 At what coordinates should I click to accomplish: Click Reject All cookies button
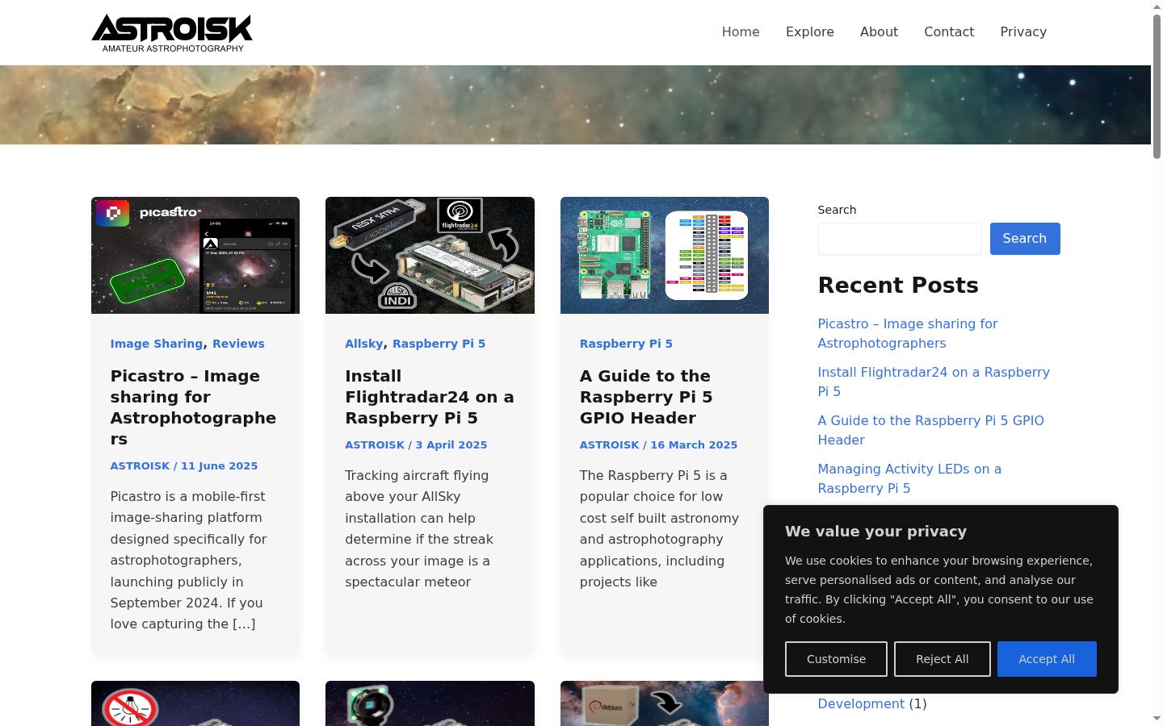coord(943,659)
